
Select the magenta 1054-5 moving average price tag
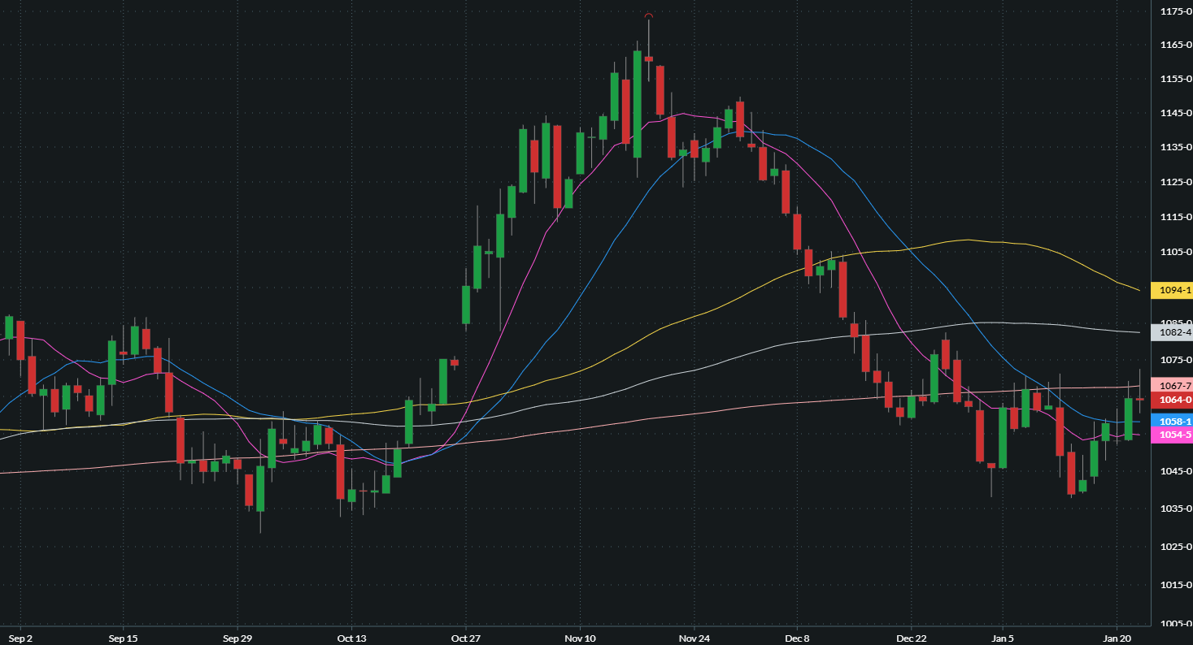(1172, 435)
